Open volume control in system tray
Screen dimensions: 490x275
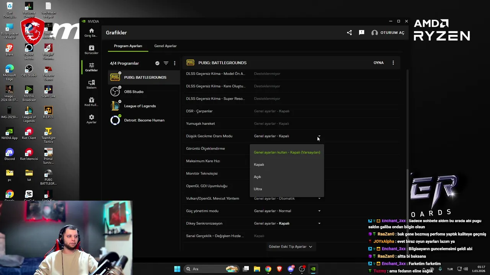click(465, 269)
